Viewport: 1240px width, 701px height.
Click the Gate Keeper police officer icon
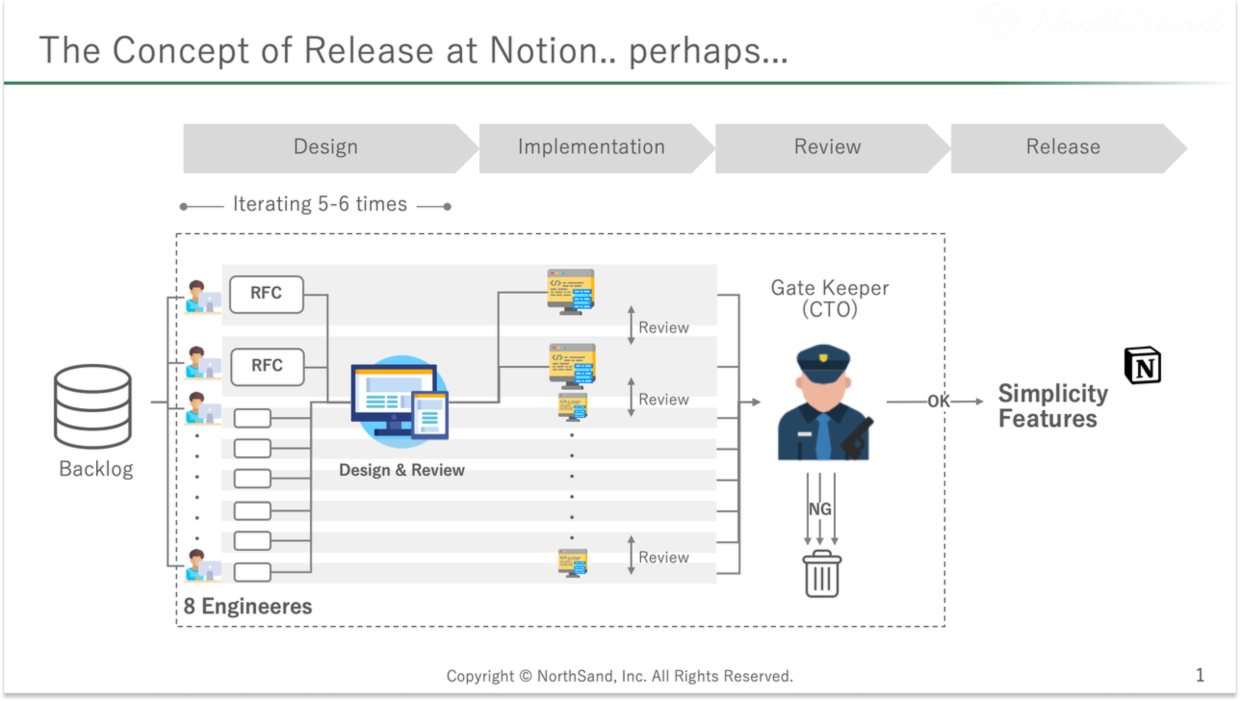823,403
